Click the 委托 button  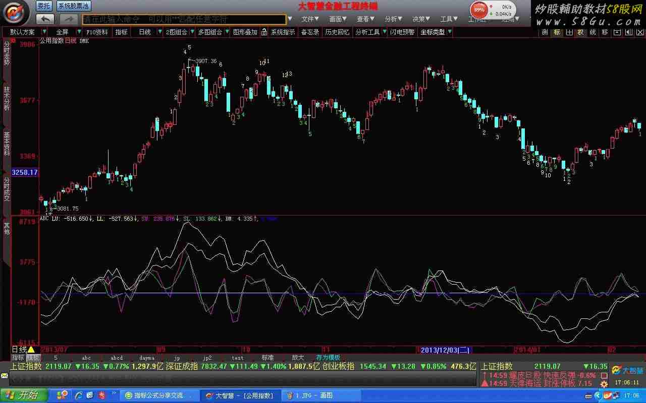43,6
